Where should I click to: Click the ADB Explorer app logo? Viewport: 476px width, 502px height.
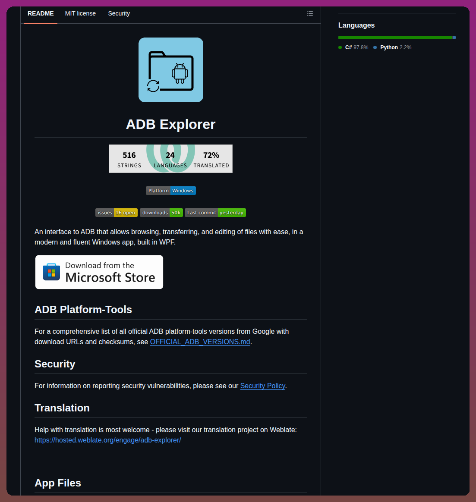171,70
